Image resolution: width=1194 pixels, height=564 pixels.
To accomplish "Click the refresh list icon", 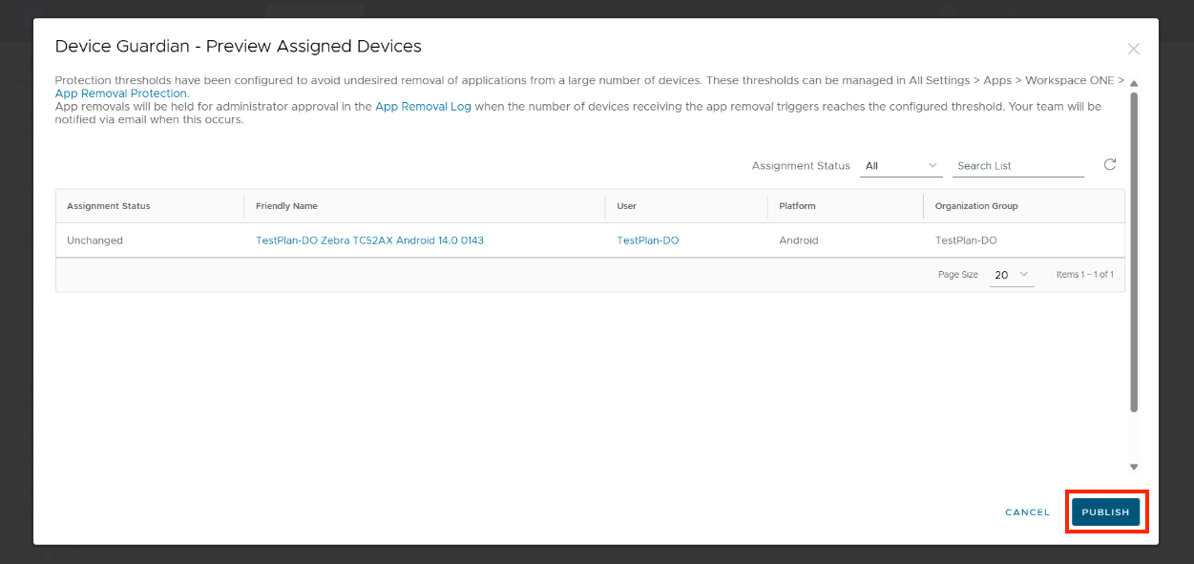I will coord(1110,165).
